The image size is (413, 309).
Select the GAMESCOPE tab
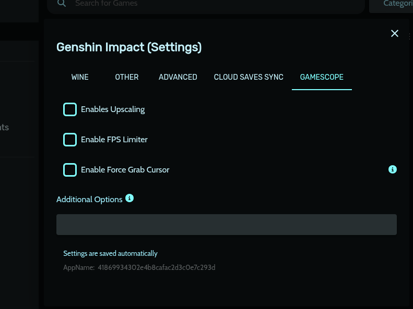click(322, 77)
